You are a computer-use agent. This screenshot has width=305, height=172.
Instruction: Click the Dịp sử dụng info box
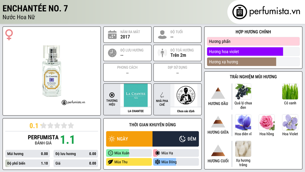click(178, 72)
